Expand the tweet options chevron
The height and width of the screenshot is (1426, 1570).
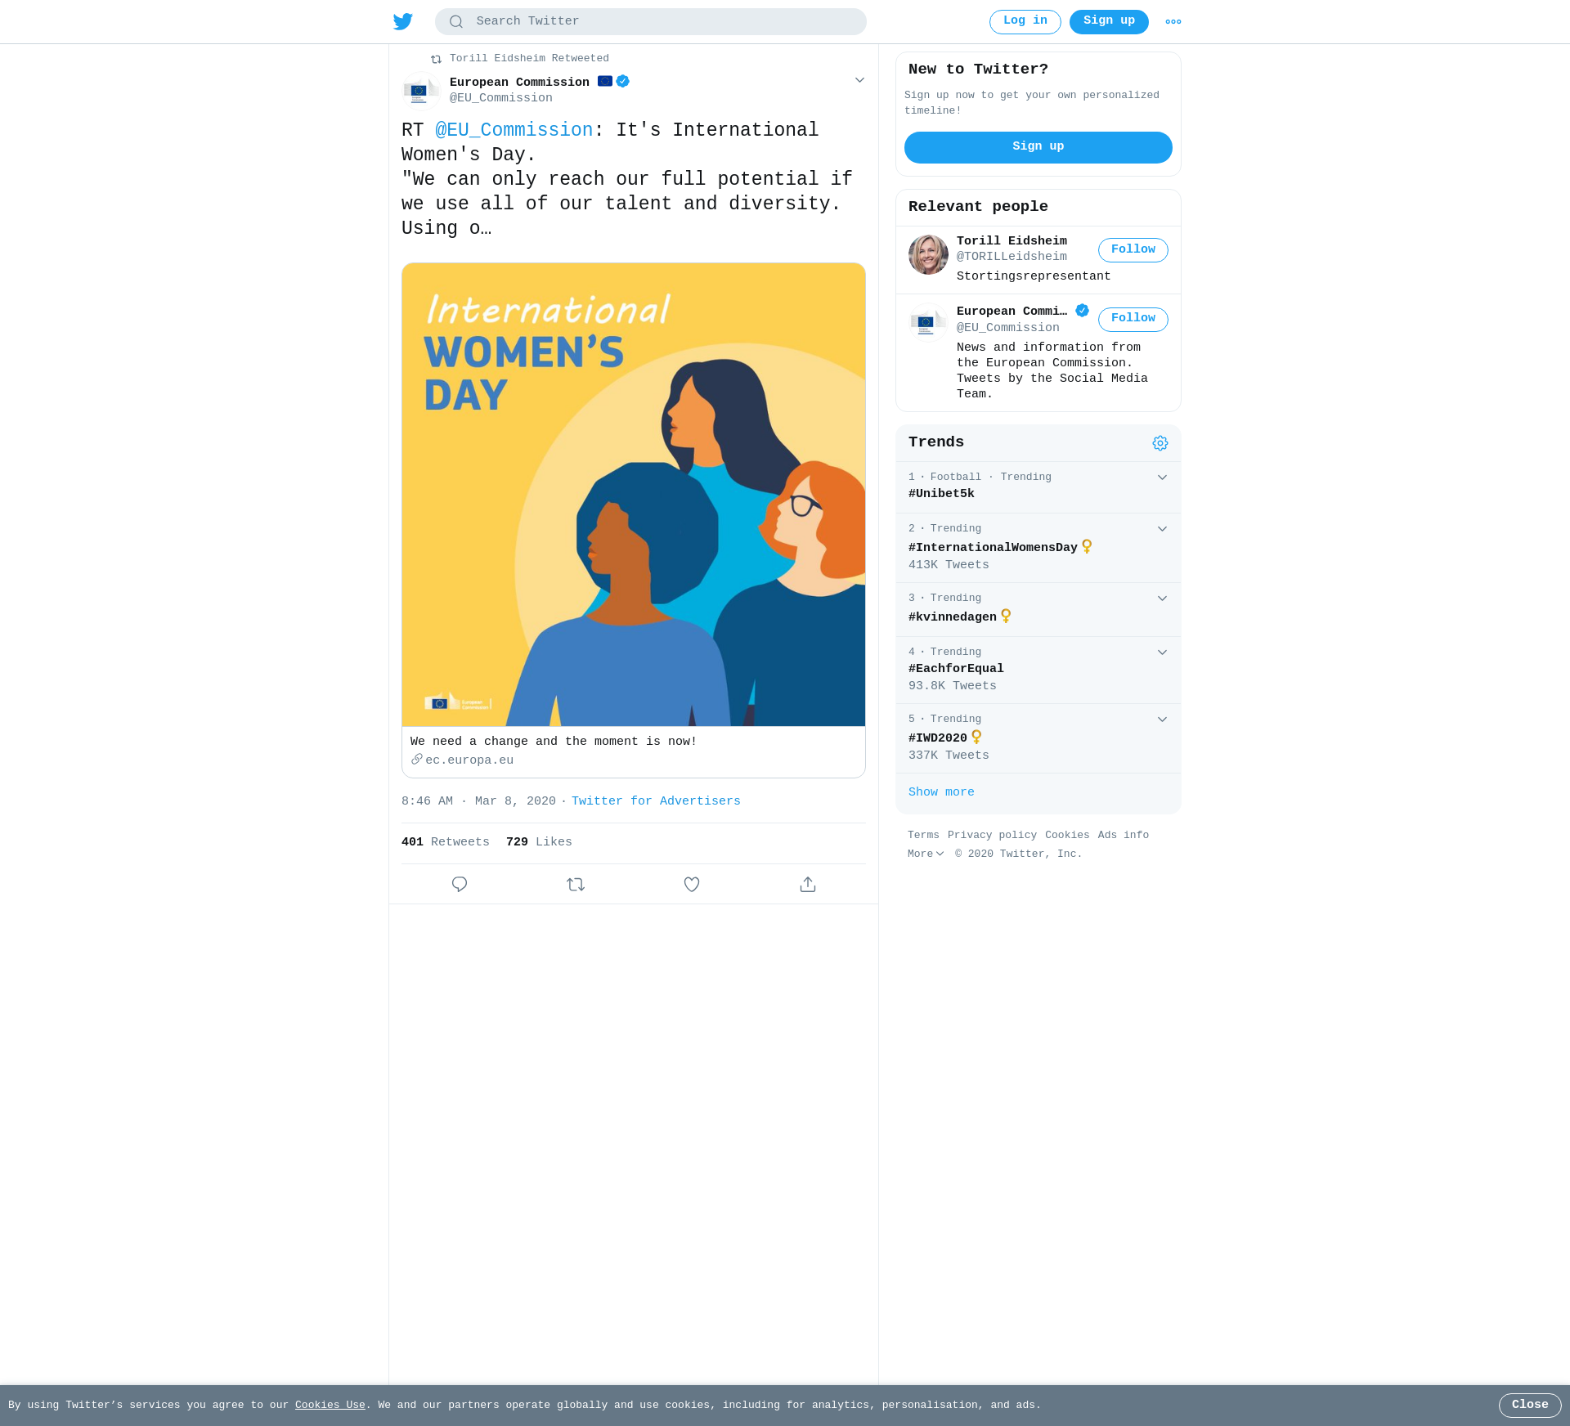tap(859, 80)
